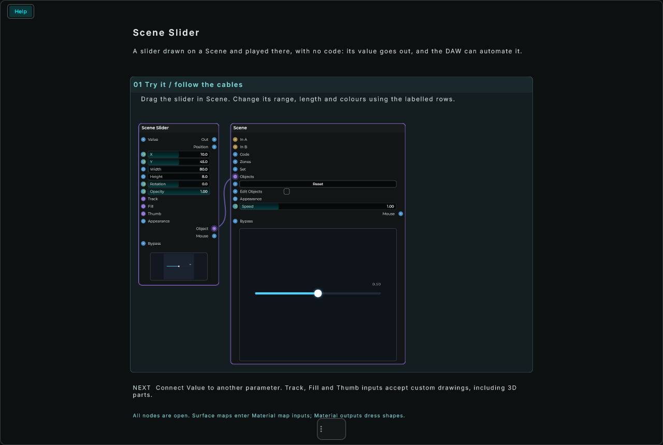
Task: Click the Objects input port on Scene
Action: pyautogui.click(x=235, y=177)
